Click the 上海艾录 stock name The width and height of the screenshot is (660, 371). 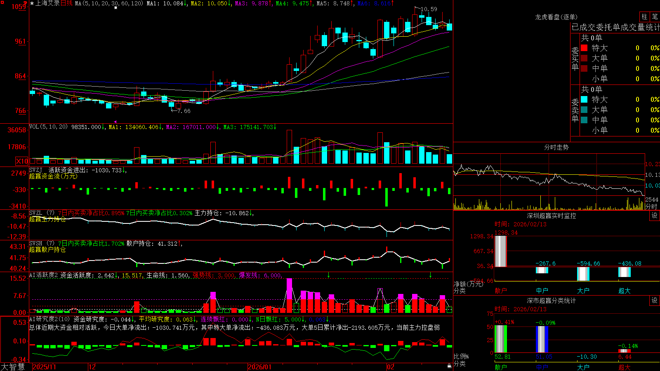[48, 3]
